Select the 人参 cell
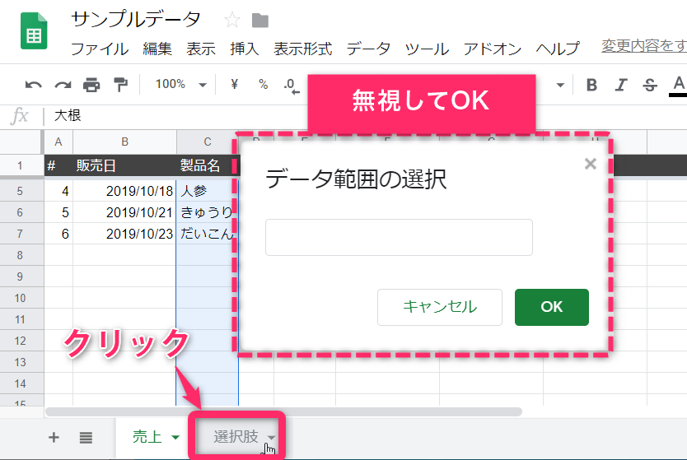The width and height of the screenshot is (687, 460). pyautogui.click(x=208, y=191)
